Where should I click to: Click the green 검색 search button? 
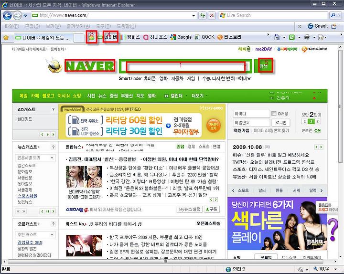point(263,66)
